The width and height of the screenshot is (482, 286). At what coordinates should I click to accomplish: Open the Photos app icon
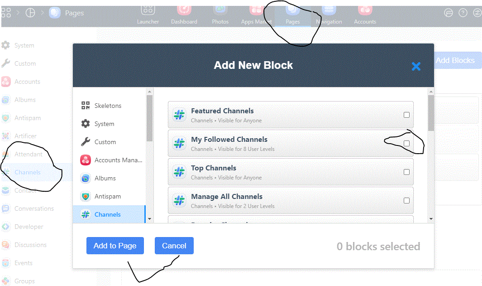coord(220,10)
